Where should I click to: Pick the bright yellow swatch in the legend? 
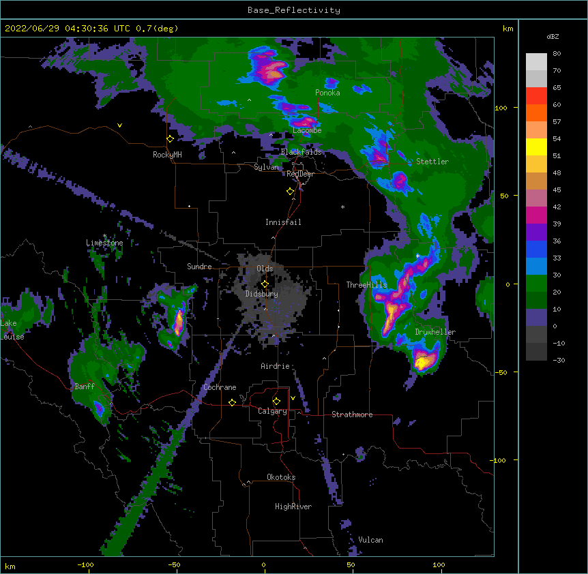[536, 147]
